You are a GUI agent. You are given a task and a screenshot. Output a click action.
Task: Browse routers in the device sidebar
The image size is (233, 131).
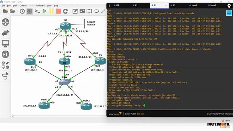click(5, 22)
